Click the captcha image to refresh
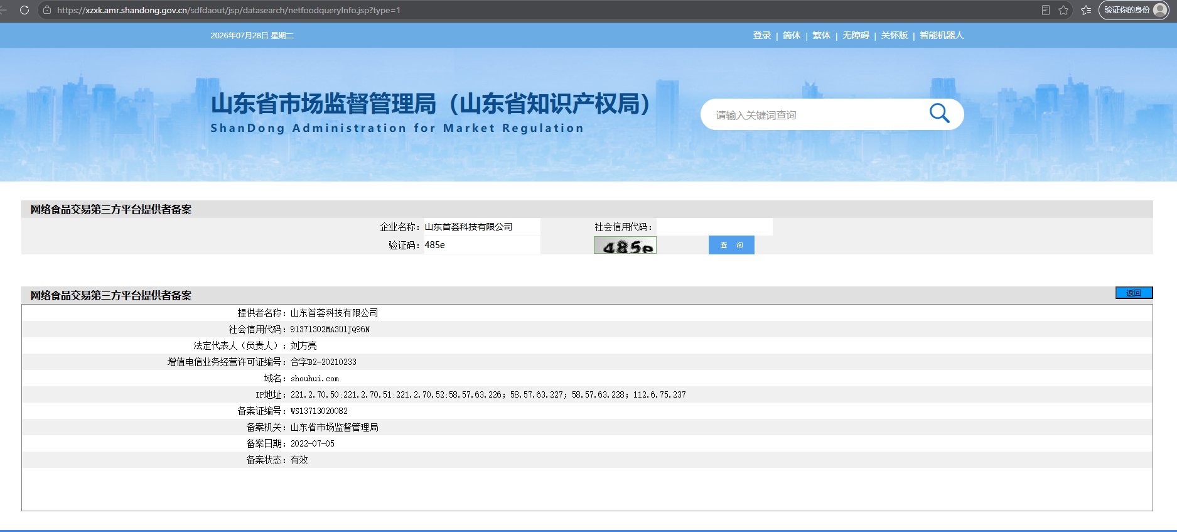This screenshot has height=532, width=1177. (625, 245)
